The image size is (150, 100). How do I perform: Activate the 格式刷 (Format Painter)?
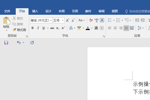(x=19, y=30)
